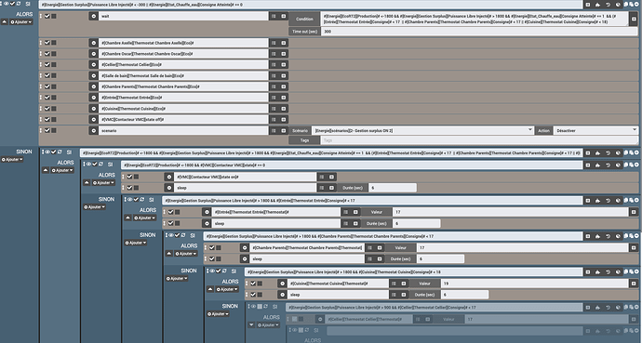
Task: Remove the Cuisine Thermostat action row
Action: pyautogui.click(x=282, y=283)
